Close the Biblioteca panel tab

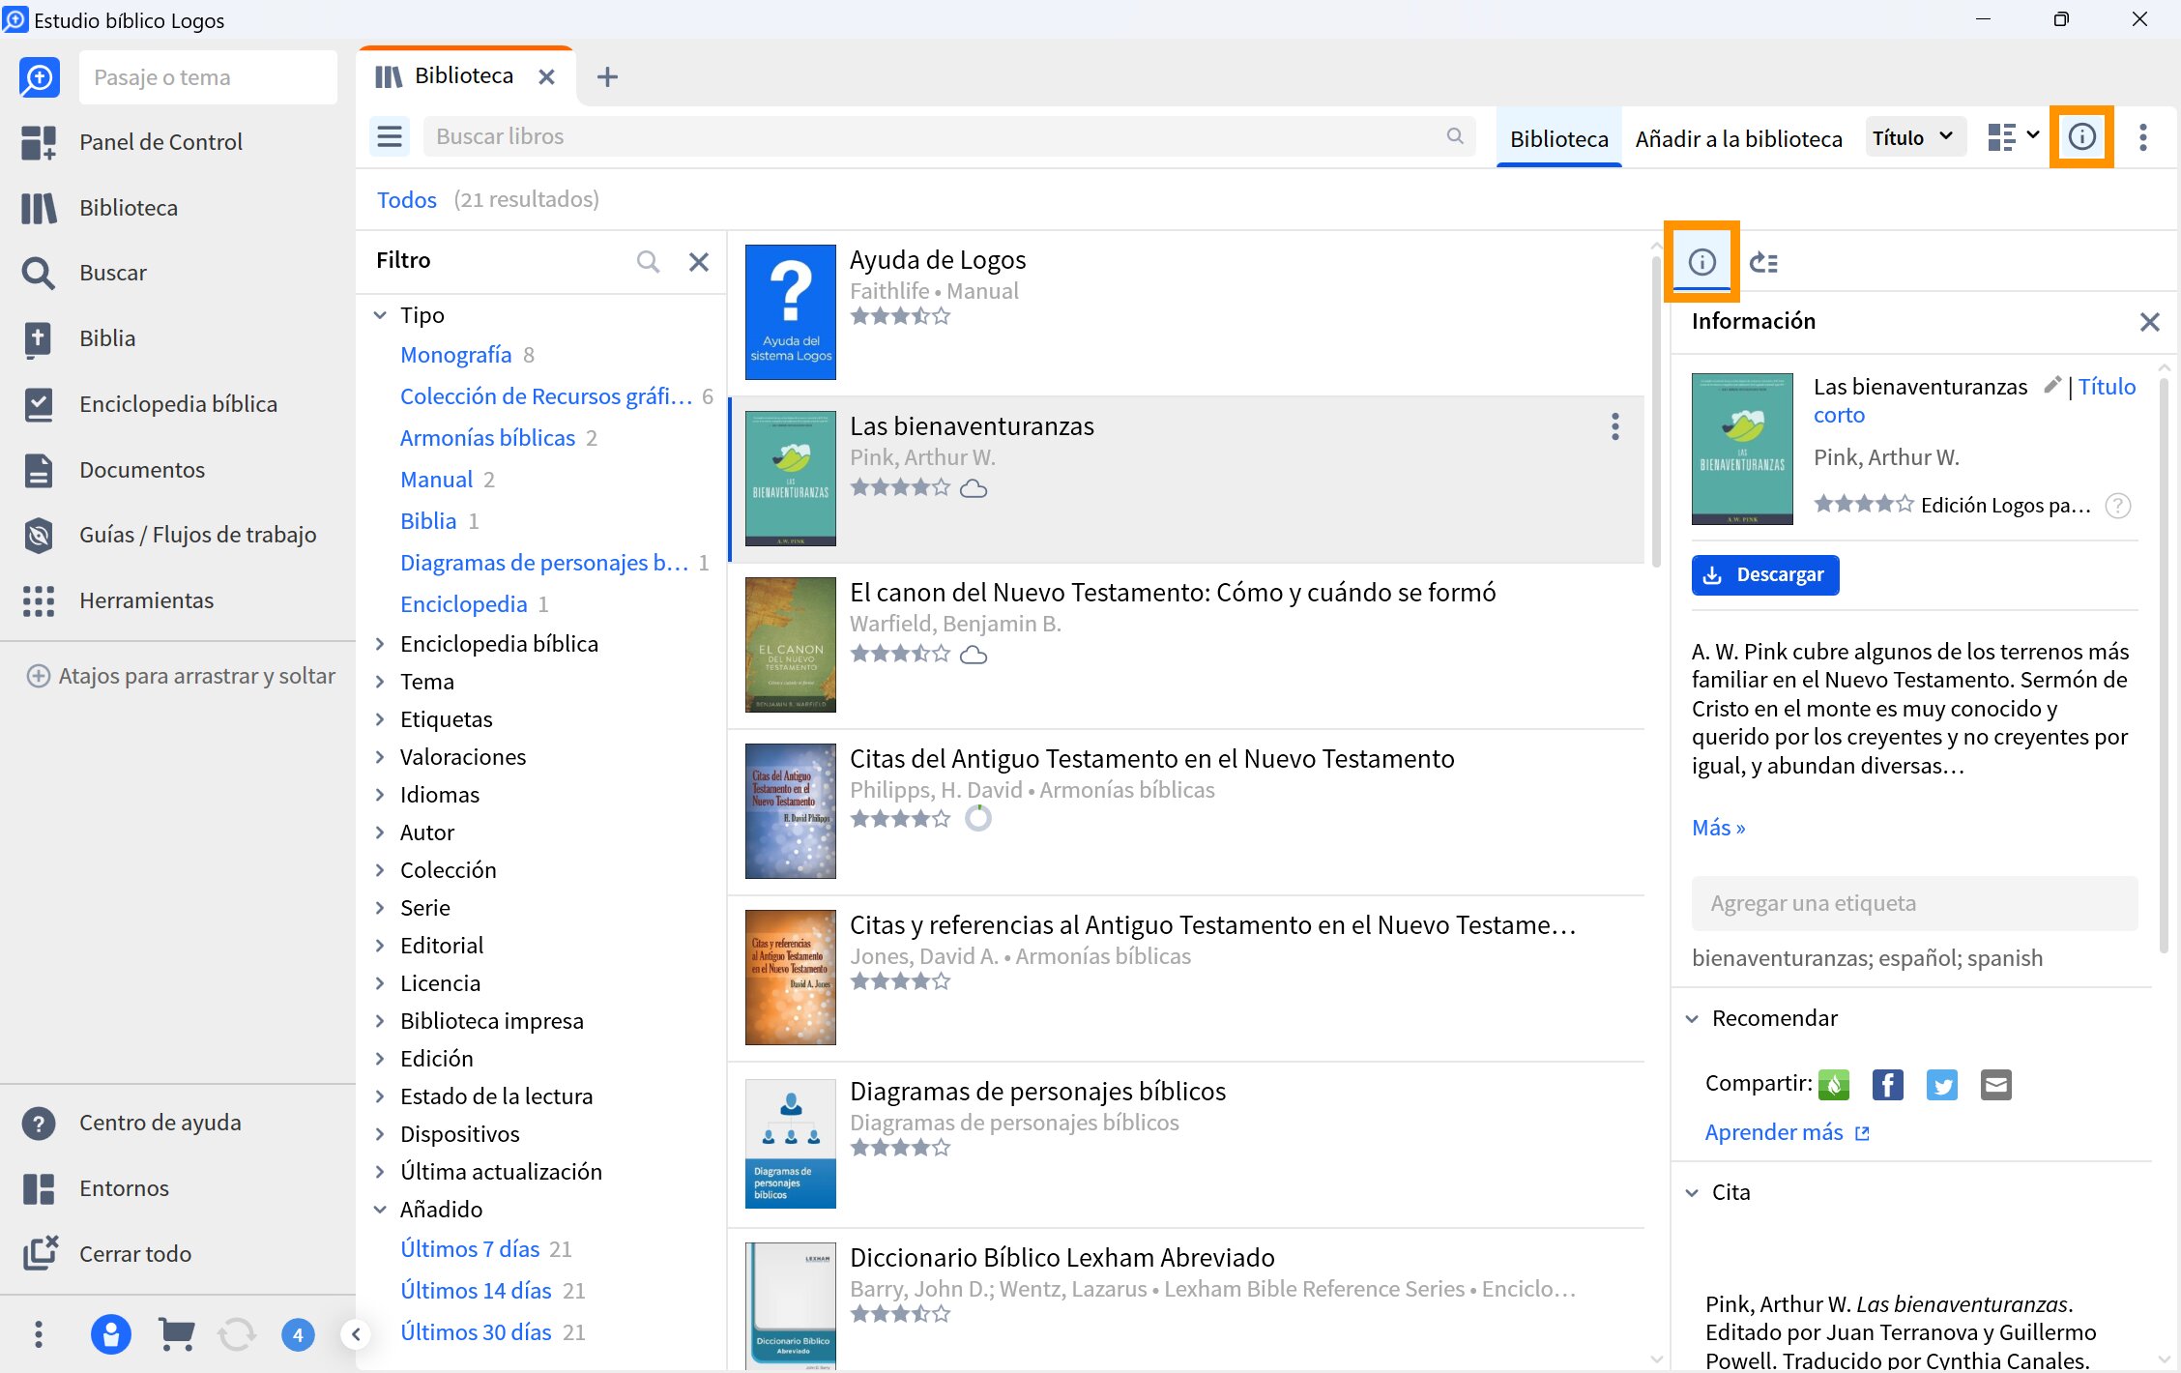point(546,76)
